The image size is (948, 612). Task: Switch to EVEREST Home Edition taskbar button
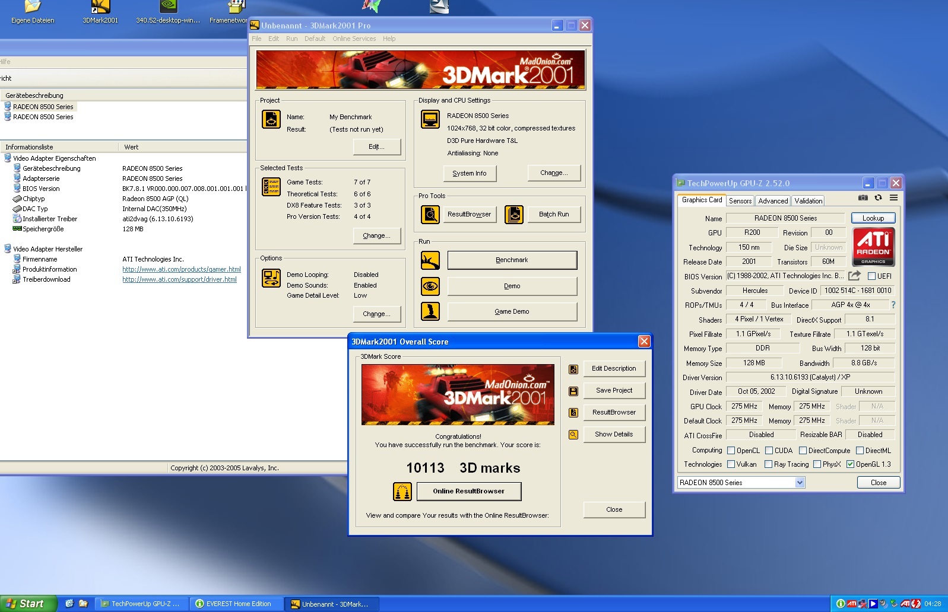tap(236, 604)
